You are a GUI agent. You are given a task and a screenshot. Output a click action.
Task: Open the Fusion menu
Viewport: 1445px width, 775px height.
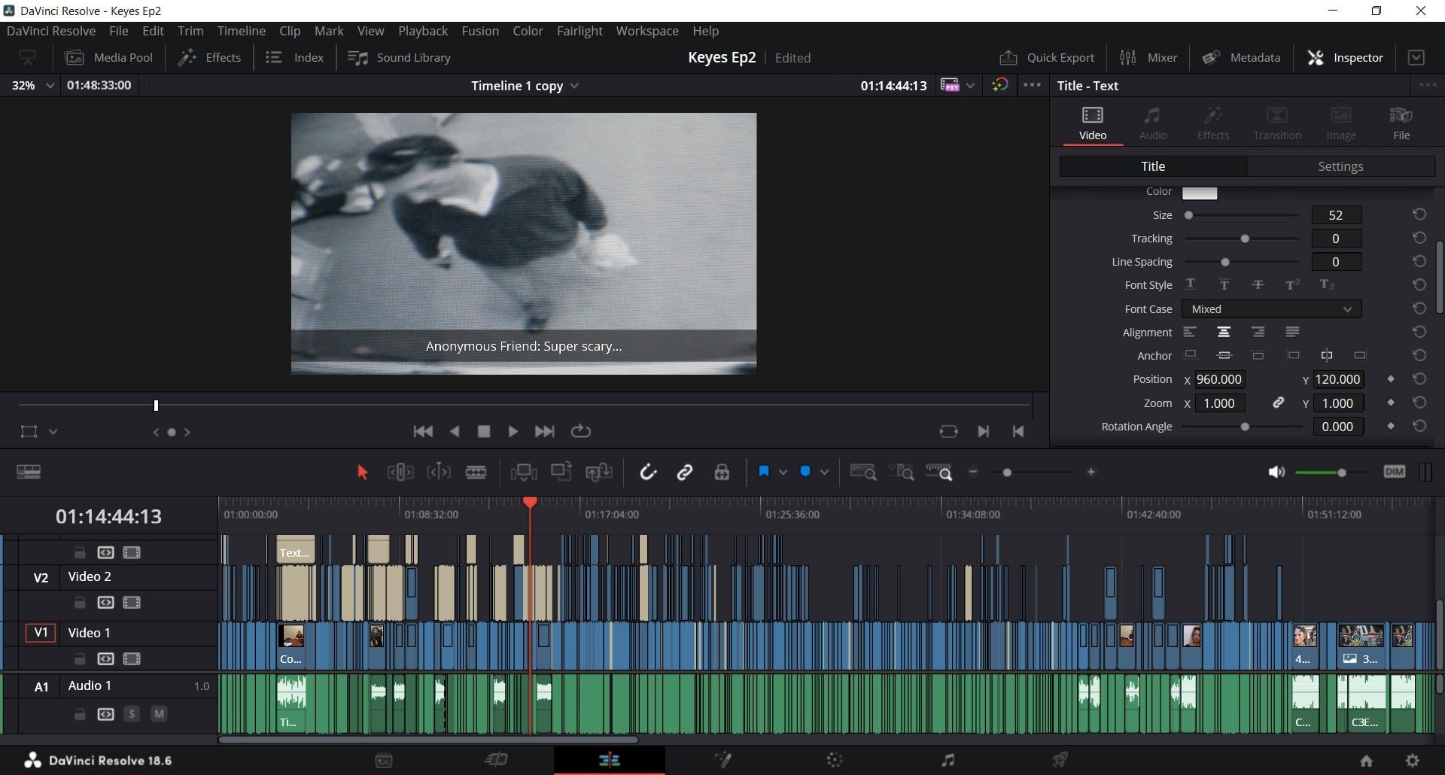coord(480,31)
